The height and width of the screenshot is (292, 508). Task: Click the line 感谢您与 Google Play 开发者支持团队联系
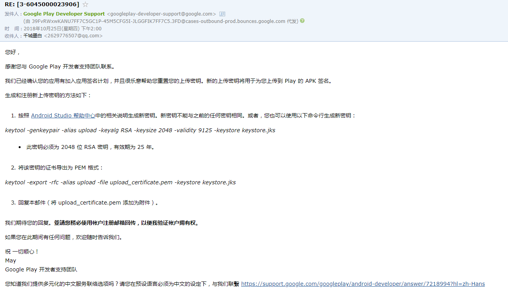tap(60, 66)
